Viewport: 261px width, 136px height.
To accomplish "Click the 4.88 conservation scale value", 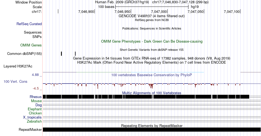I will tap(35, 75).
